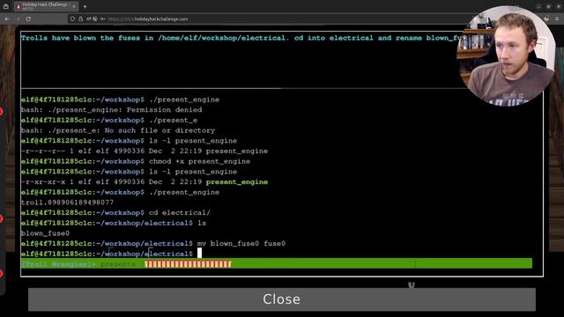Viewport: 564px width, 317px height.
Task: Select the Holiday Hack Challenge browser tab
Action: 46,6
